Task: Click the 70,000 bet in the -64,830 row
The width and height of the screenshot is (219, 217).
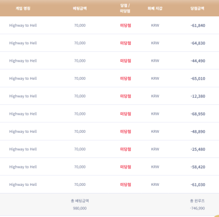Action: (80, 43)
